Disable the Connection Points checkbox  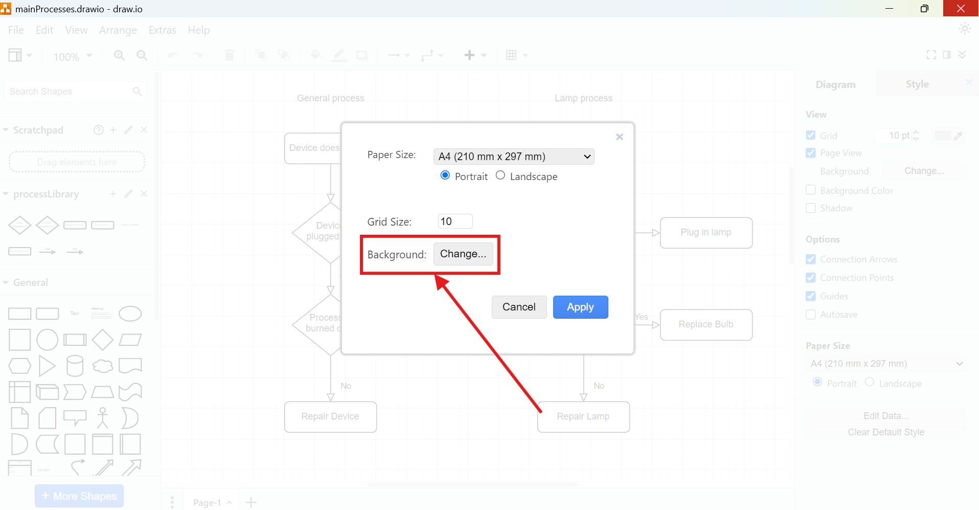point(811,278)
